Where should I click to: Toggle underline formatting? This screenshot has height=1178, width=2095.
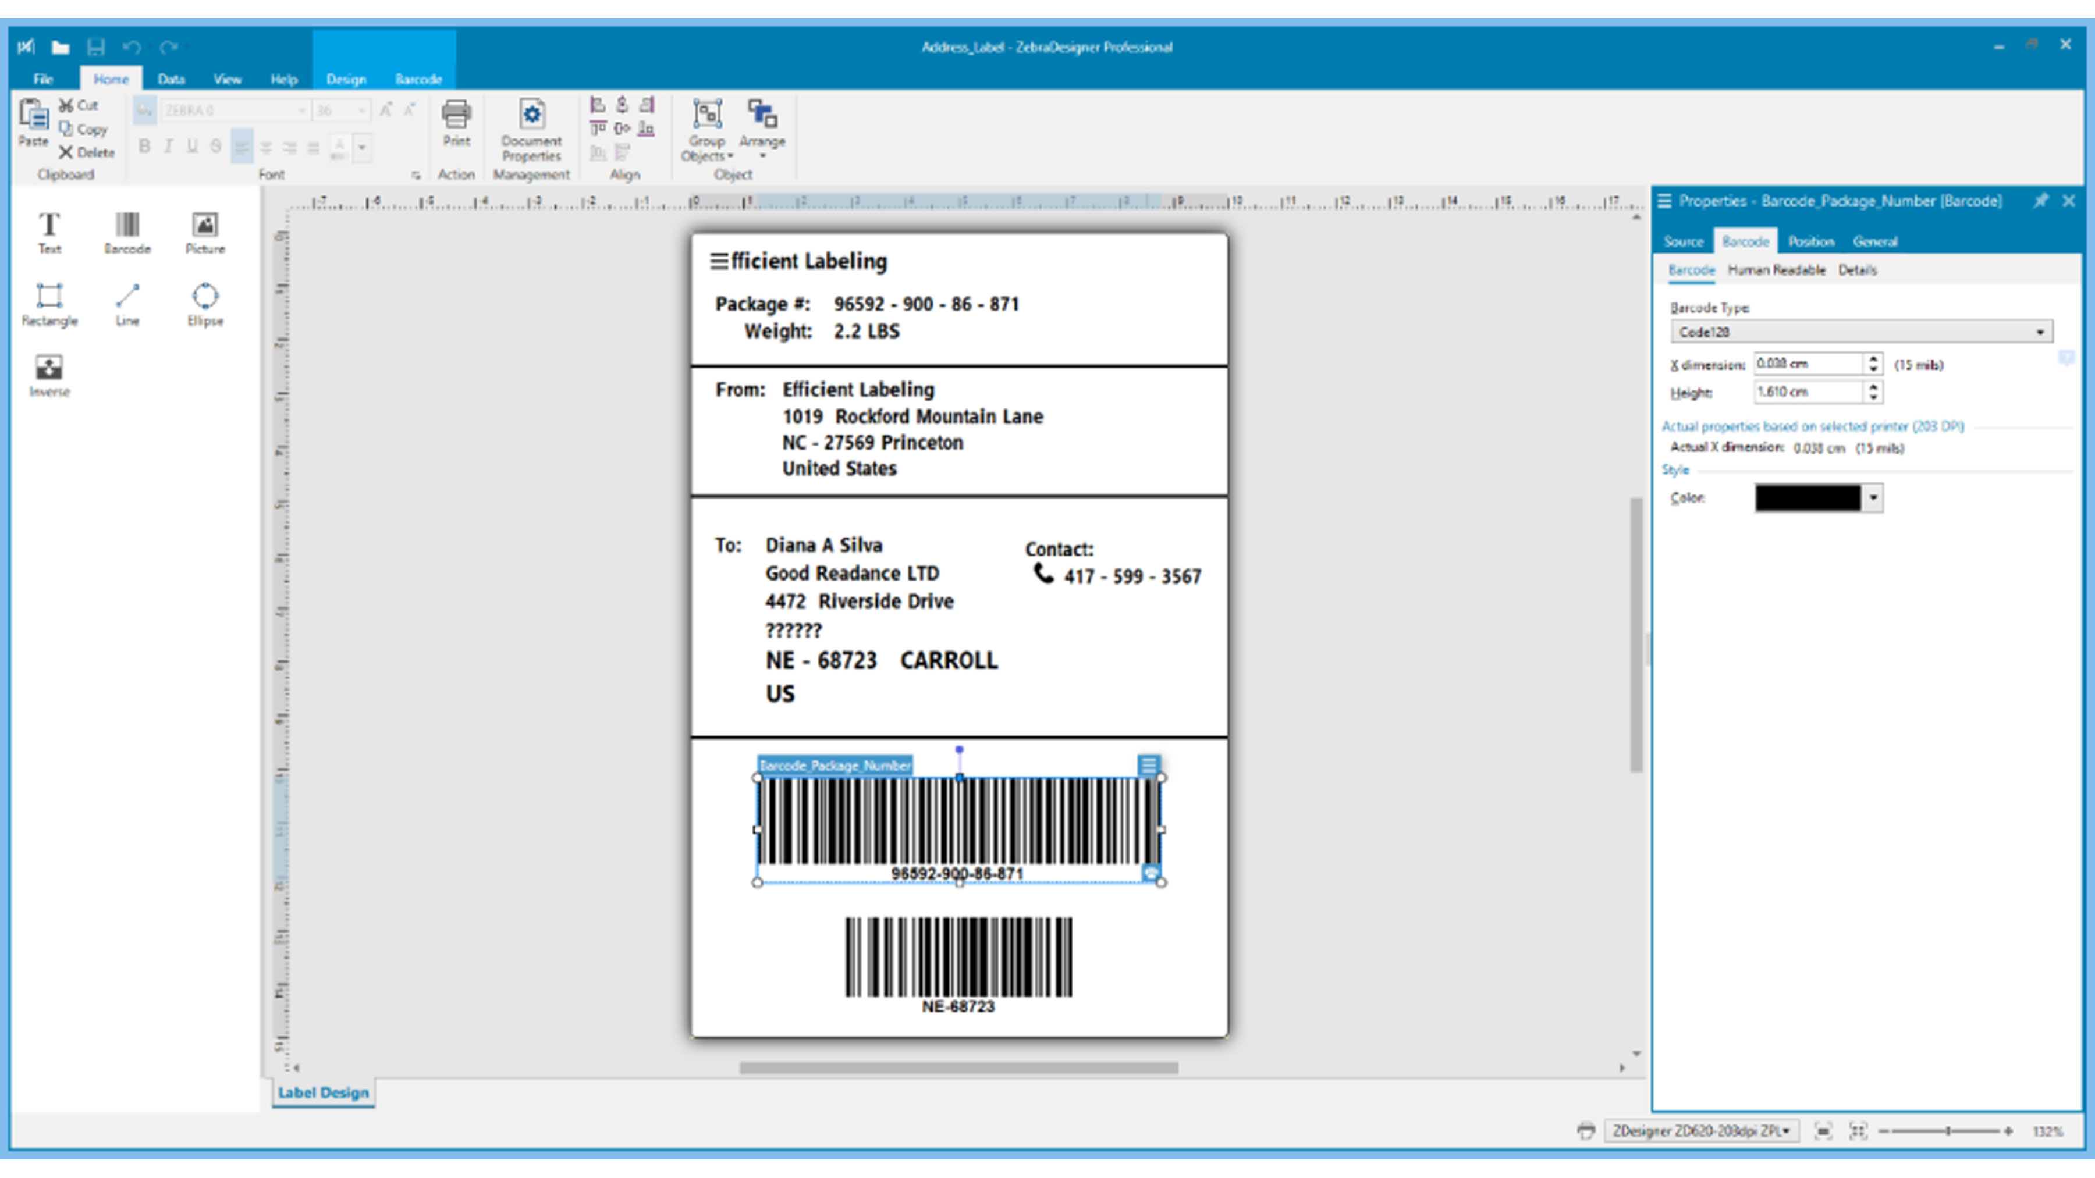(x=192, y=147)
